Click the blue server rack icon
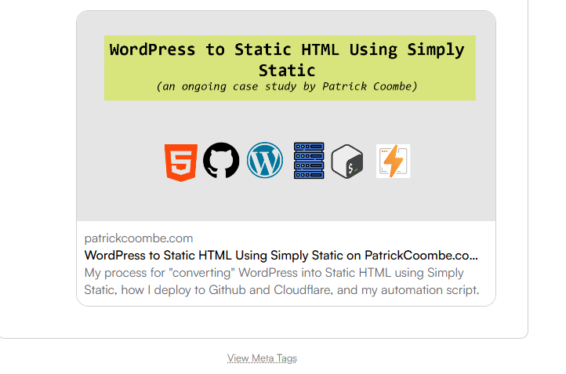The image size is (566, 374). pyautogui.click(x=309, y=161)
